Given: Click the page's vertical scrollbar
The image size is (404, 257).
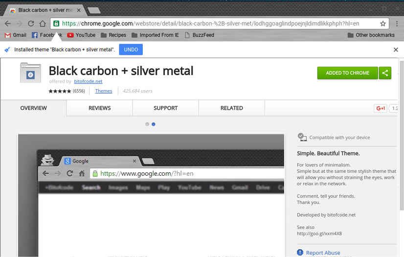Looking at the screenshot, I should (402, 135).
